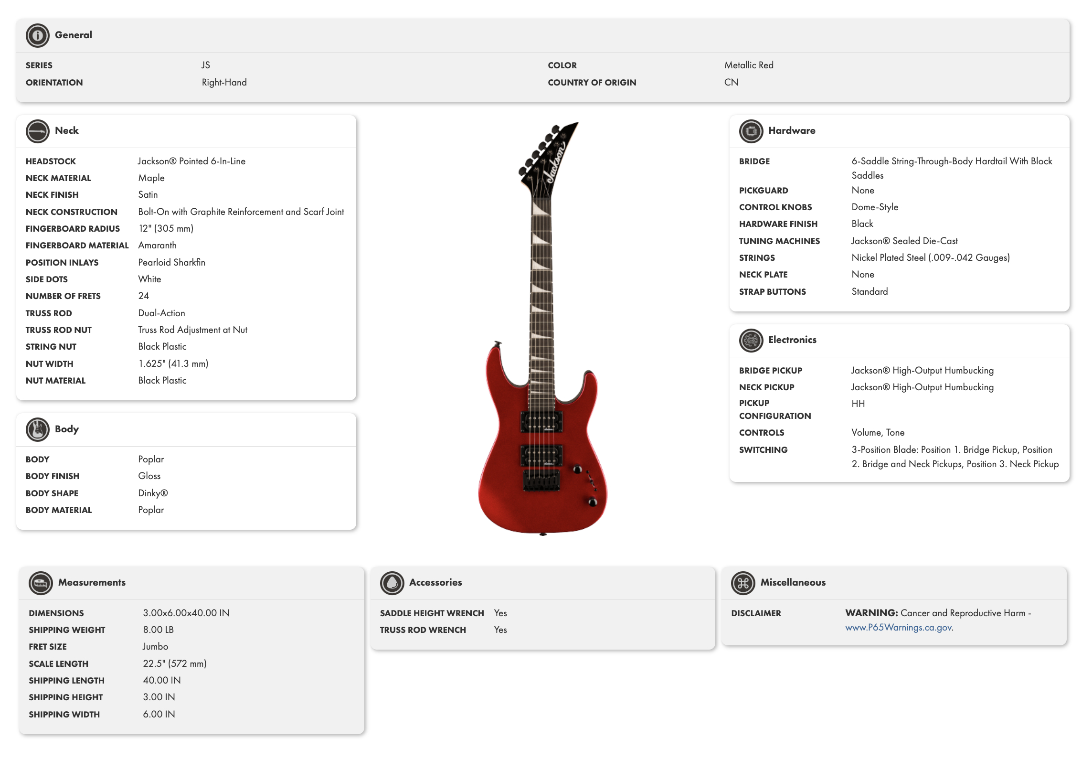
Task: Click the Dome-Style control knobs value
Action: pos(875,207)
